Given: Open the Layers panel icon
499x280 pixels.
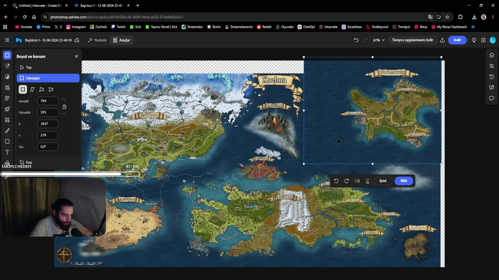Looking at the screenshot, I should coord(492,55).
